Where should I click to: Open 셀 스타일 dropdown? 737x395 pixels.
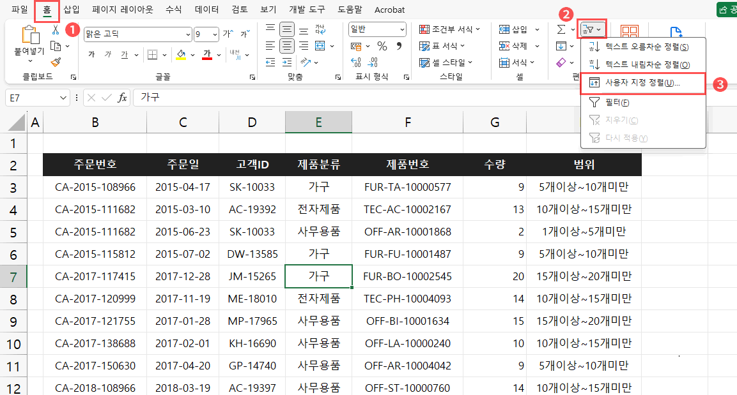(x=446, y=63)
